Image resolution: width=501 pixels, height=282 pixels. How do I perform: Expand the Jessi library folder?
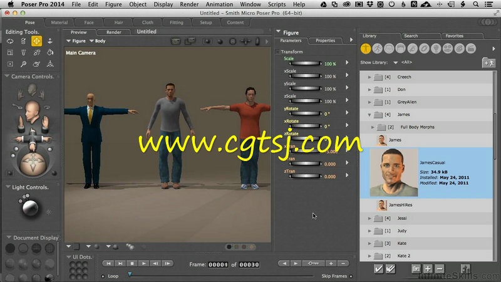click(x=369, y=218)
